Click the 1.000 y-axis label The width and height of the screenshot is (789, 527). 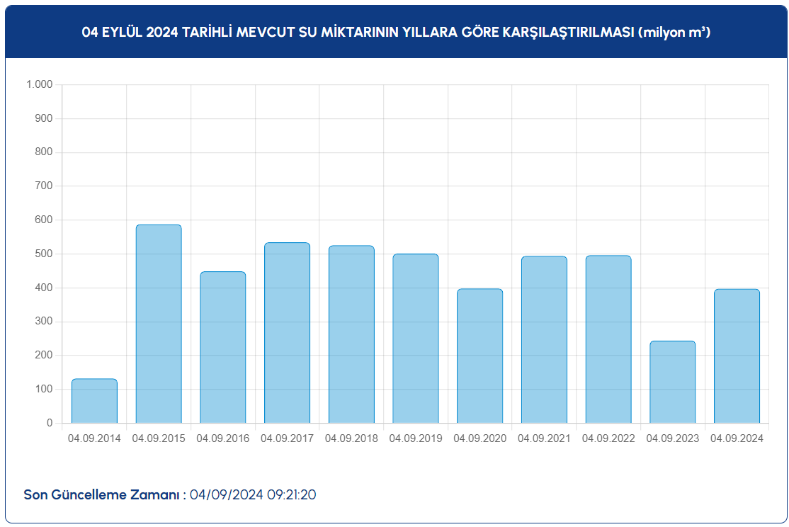[40, 84]
